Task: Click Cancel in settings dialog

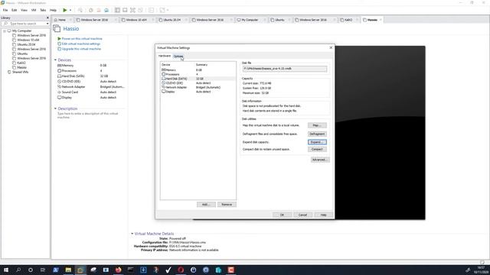Action: coord(302,215)
